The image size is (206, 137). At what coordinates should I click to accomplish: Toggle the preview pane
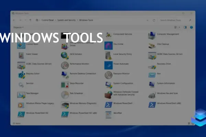point(185,27)
